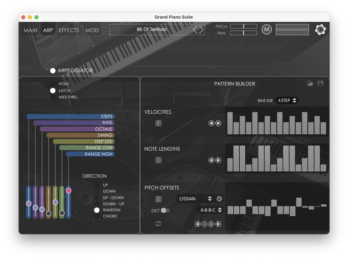Select the Up - Down direction
348x259 pixels.
97,198
